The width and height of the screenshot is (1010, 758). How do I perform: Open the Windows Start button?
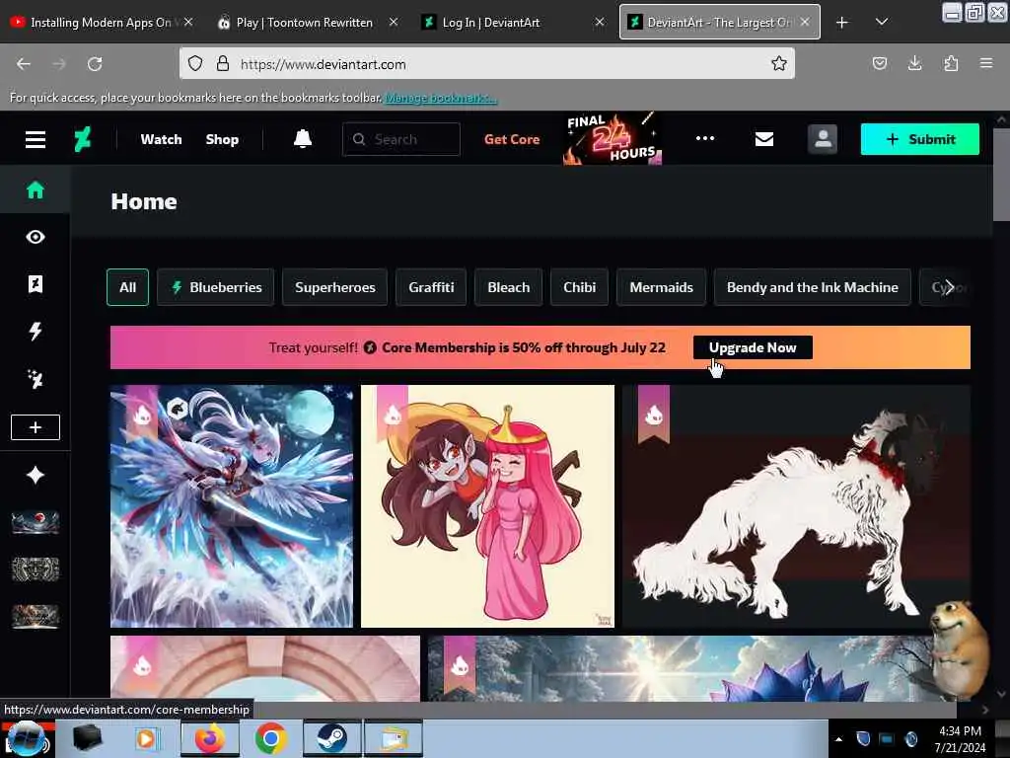pyautogui.click(x=25, y=738)
